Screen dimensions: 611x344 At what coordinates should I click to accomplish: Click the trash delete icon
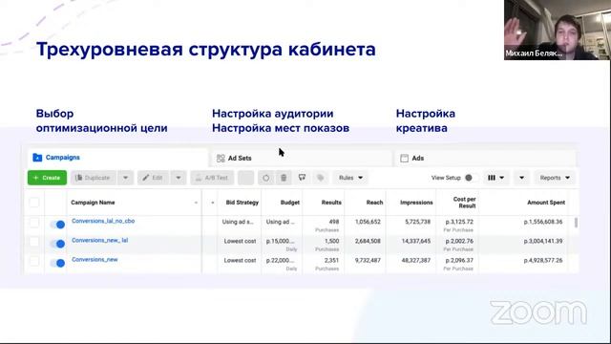(x=284, y=178)
